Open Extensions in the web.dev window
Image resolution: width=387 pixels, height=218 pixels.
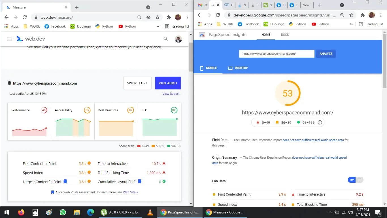(x=169, y=17)
